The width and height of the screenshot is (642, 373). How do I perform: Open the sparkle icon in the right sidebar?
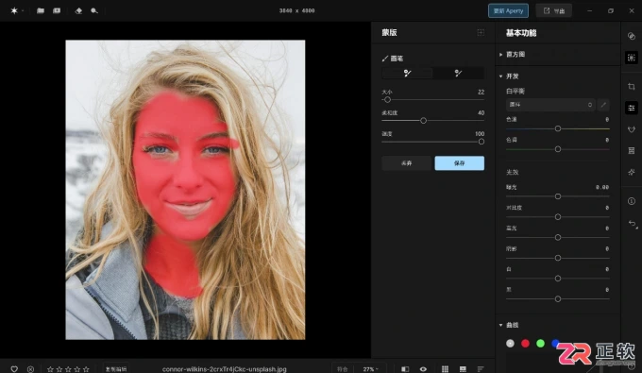point(632,172)
